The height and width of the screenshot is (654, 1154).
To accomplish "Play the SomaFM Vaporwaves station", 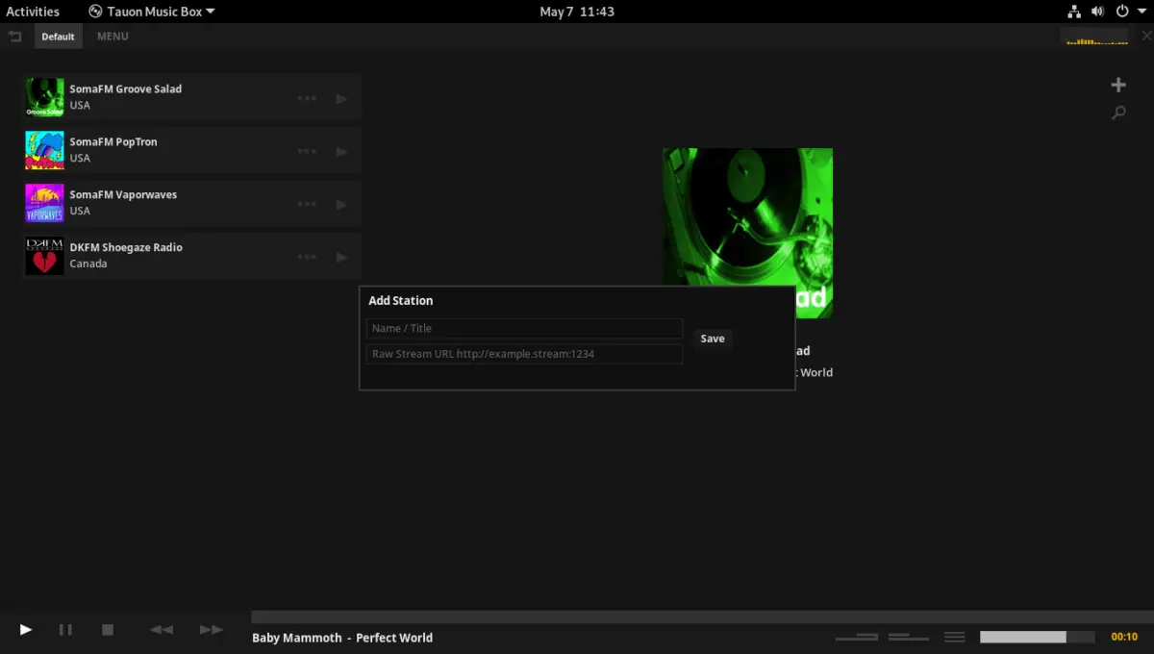I will pyautogui.click(x=341, y=204).
